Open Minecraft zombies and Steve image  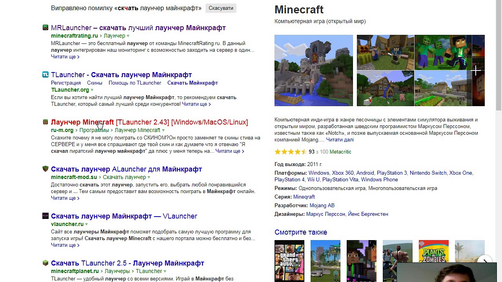(x=443, y=52)
